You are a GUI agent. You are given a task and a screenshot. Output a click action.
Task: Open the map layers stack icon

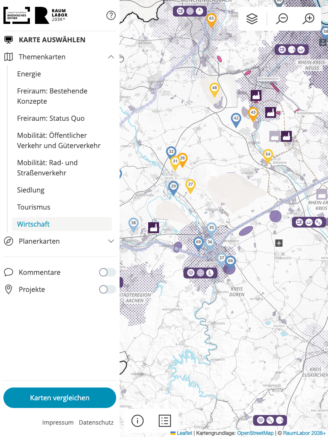(x=252, y=19)
